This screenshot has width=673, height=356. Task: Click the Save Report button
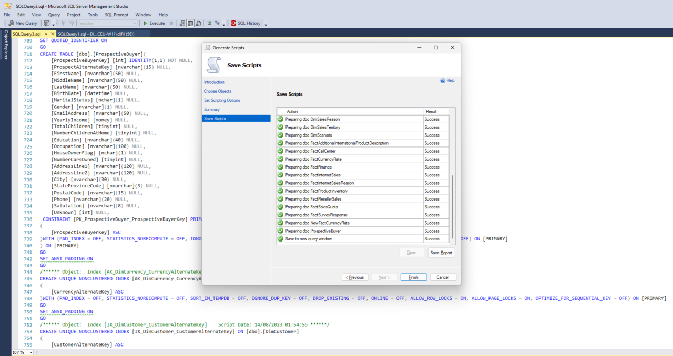(441, 253)
